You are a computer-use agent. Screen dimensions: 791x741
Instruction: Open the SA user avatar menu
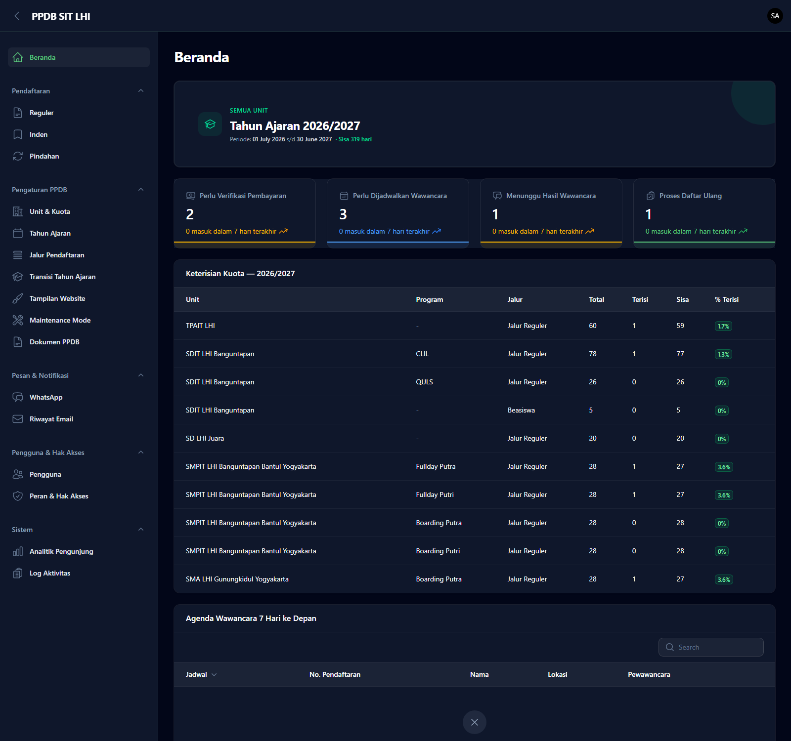point(775,16)
